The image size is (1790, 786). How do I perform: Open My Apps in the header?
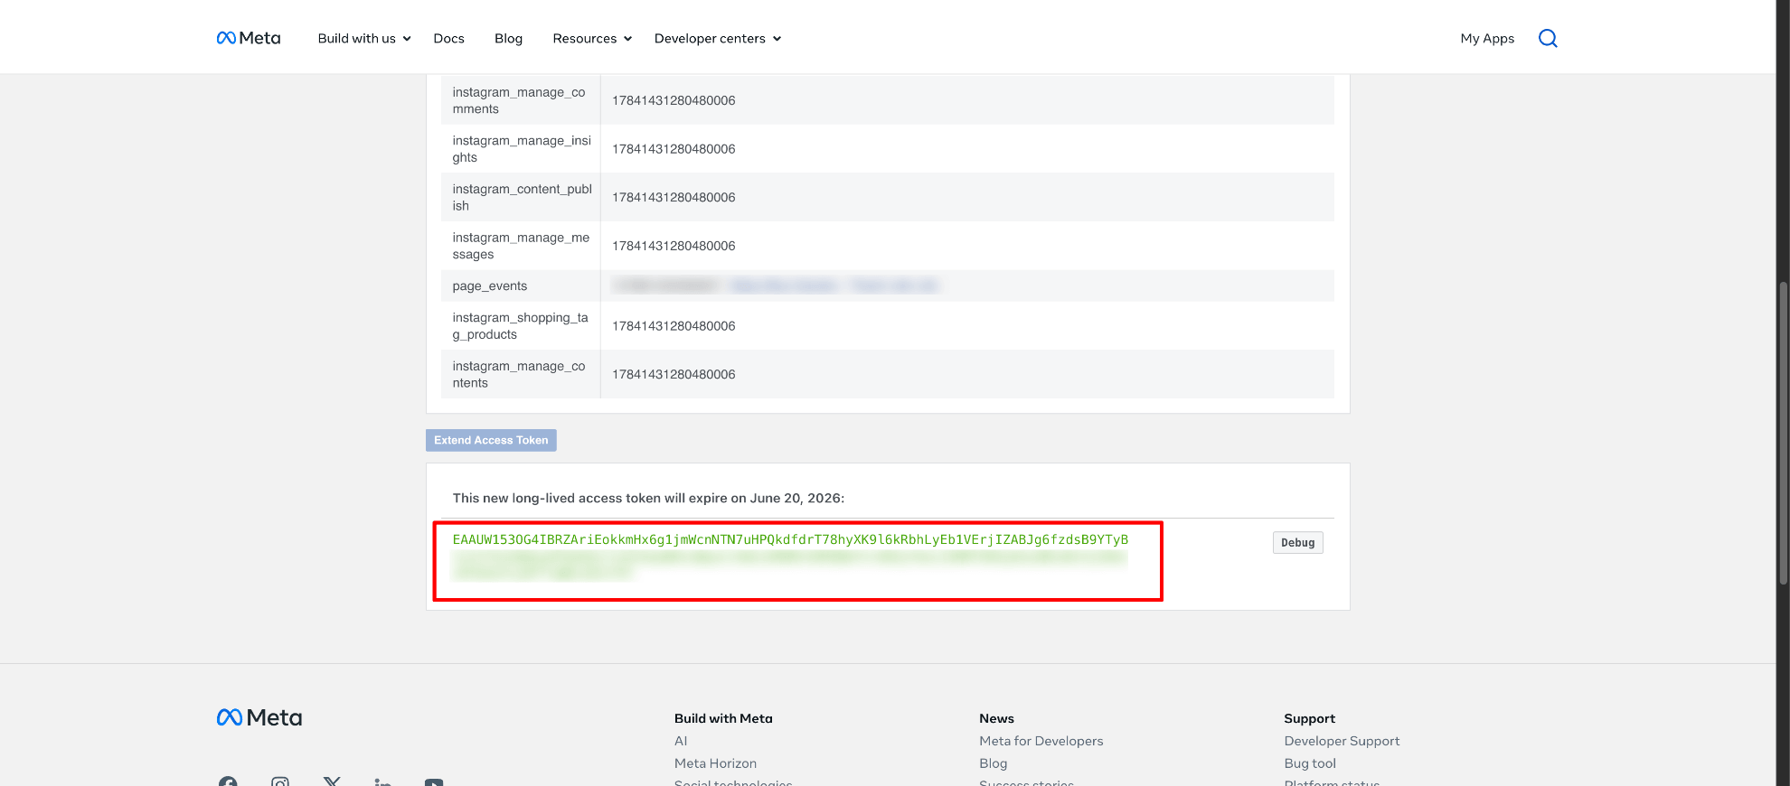click(x=1487, y=38)
